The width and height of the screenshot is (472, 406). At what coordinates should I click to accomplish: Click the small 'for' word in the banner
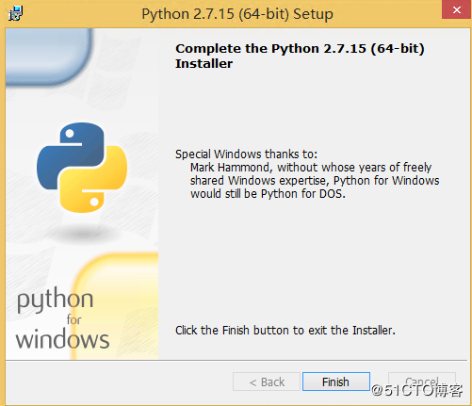click(x=73, y=320)
